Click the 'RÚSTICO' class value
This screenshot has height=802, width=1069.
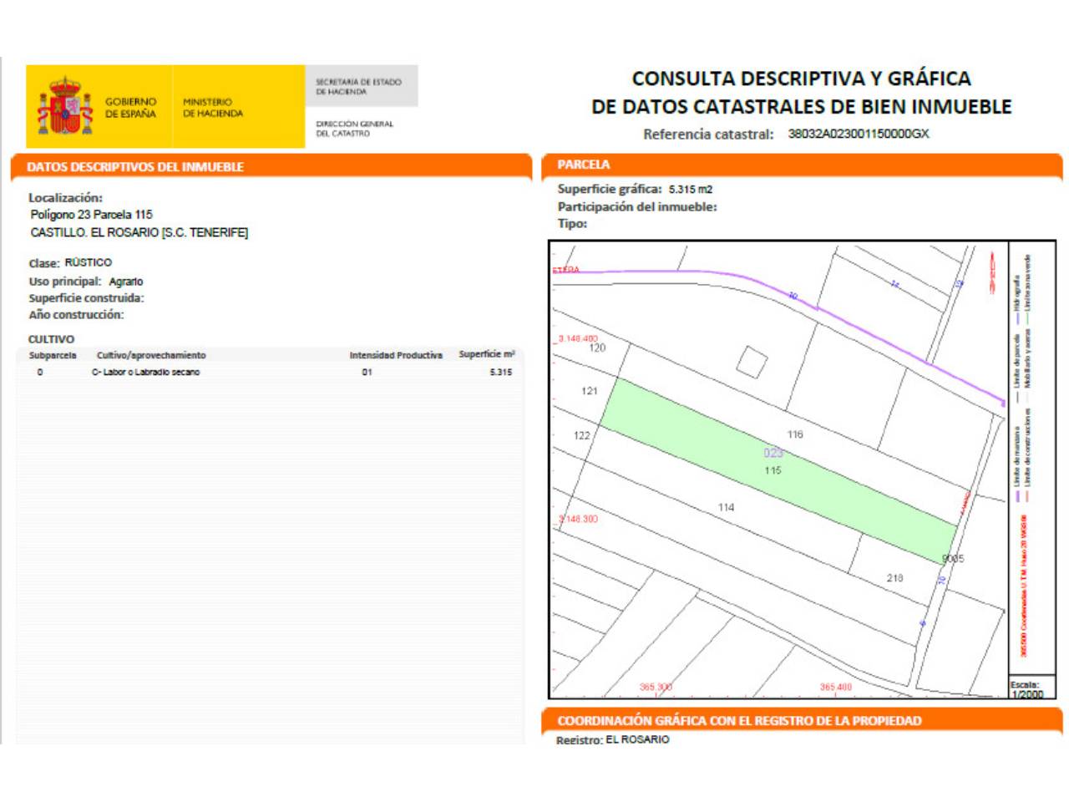88,262
